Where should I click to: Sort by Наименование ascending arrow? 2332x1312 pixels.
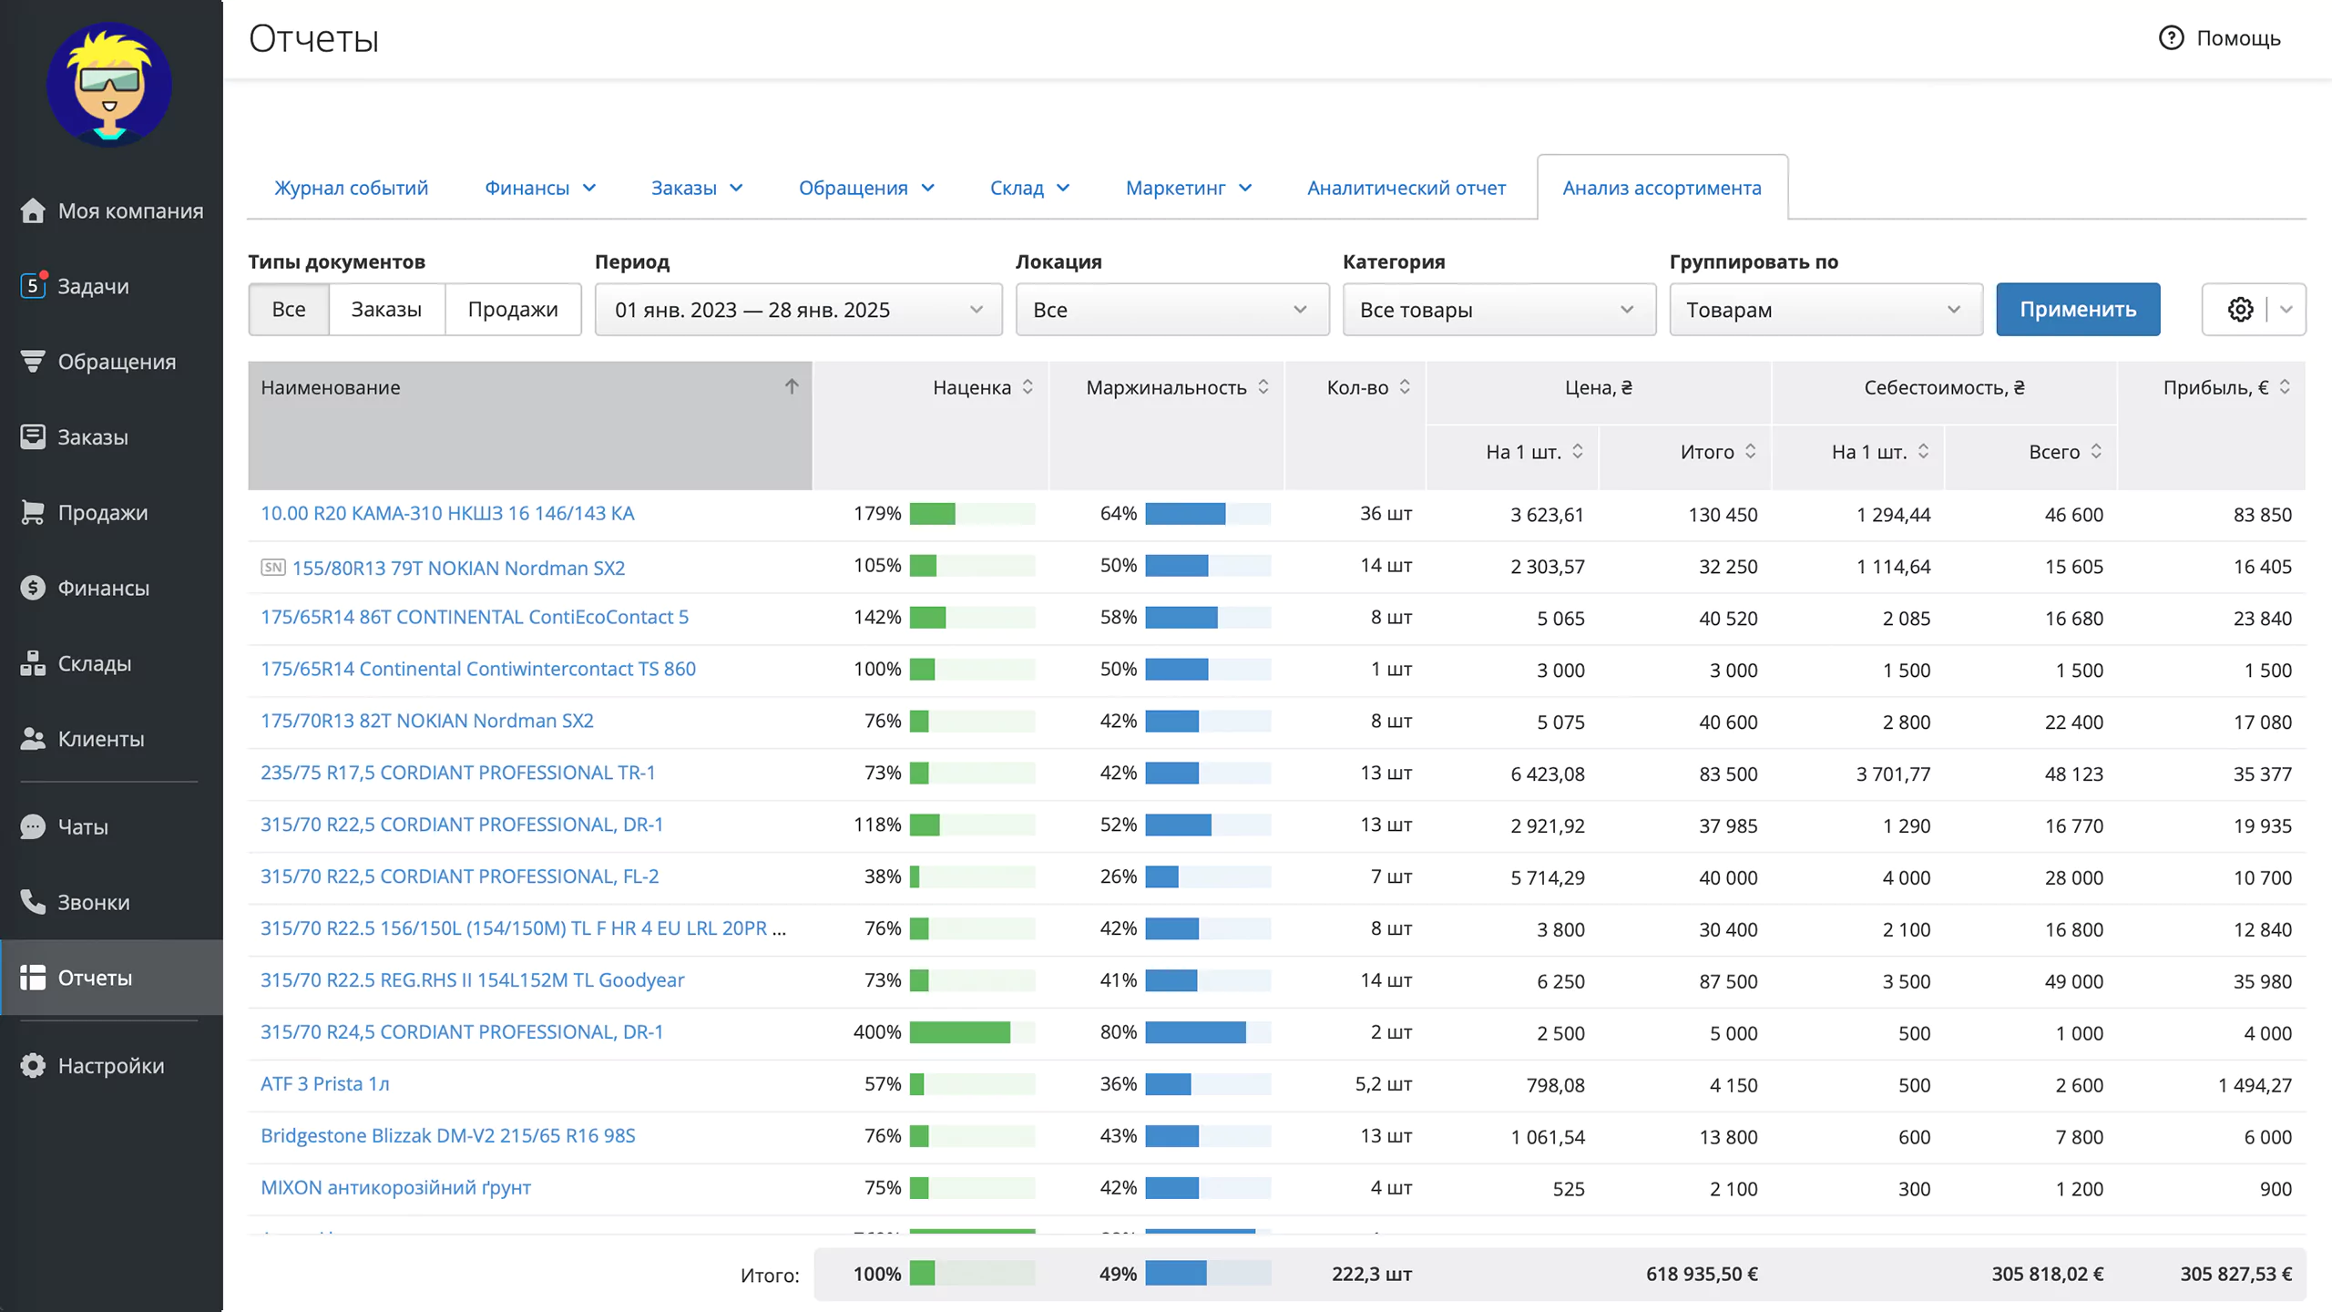coord(792,386)
